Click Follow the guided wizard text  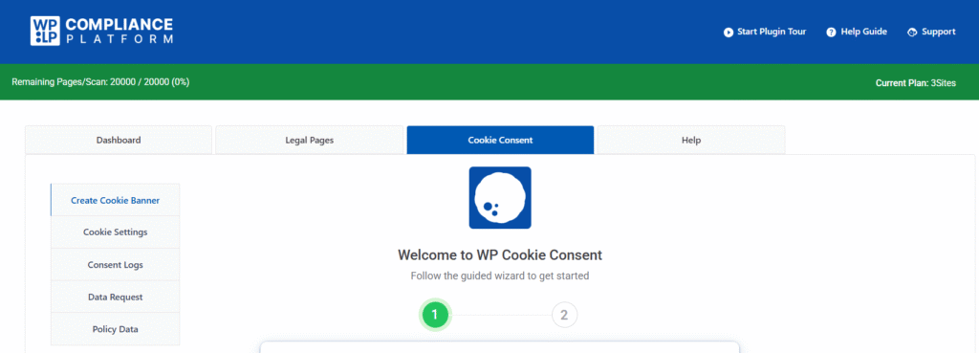click(500, 276)
